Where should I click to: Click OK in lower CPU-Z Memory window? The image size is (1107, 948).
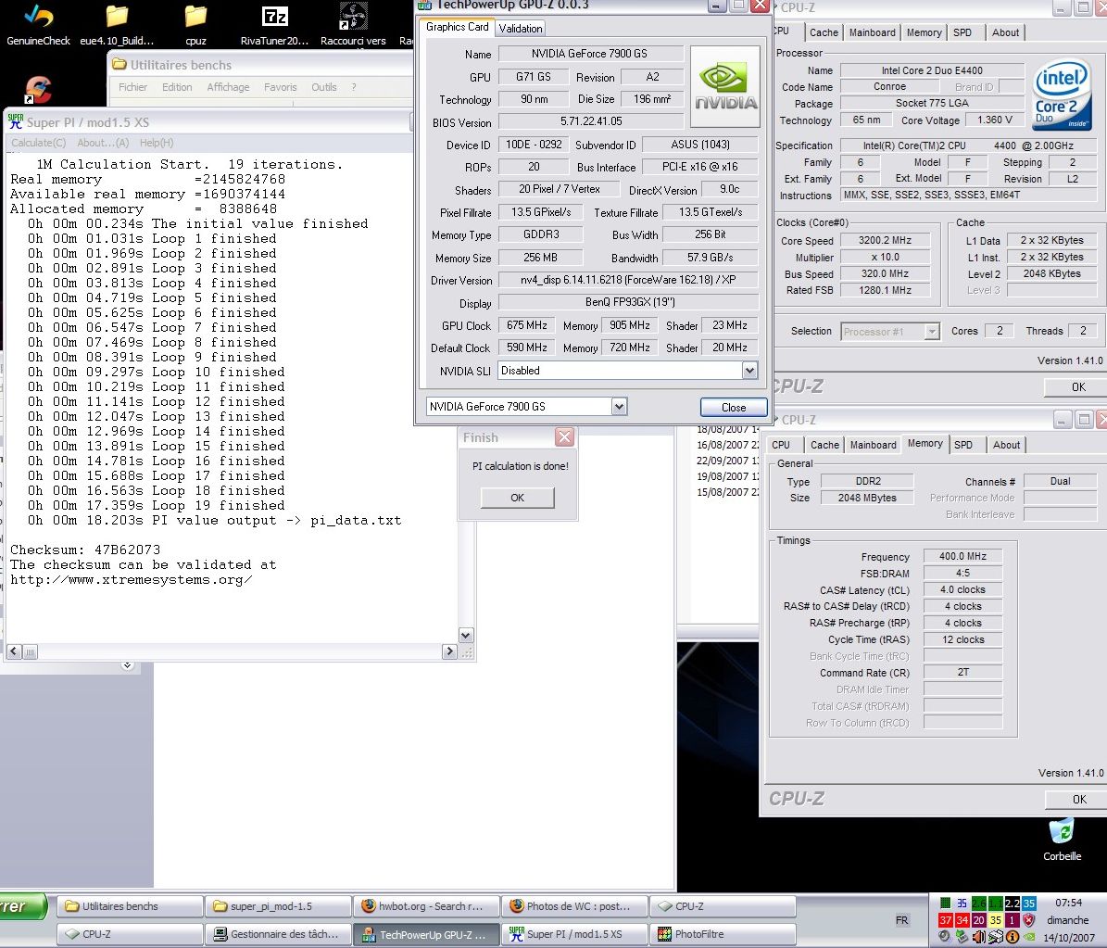[1076, 799]
